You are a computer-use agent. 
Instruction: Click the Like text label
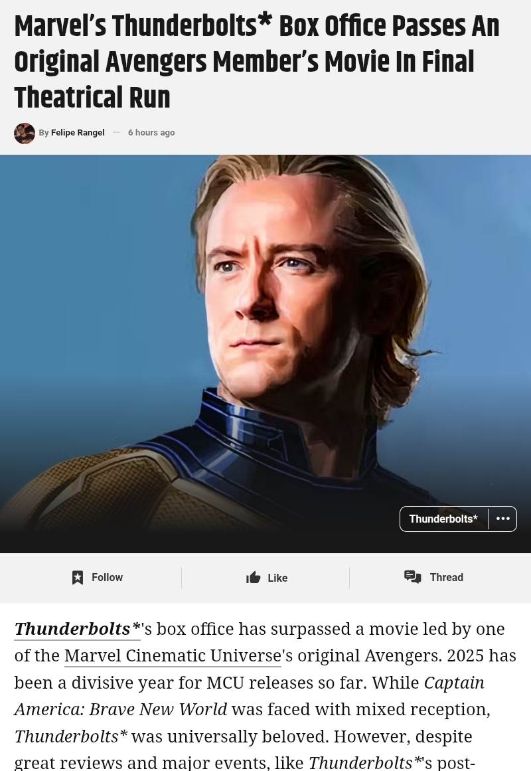[x=278, y=578]
